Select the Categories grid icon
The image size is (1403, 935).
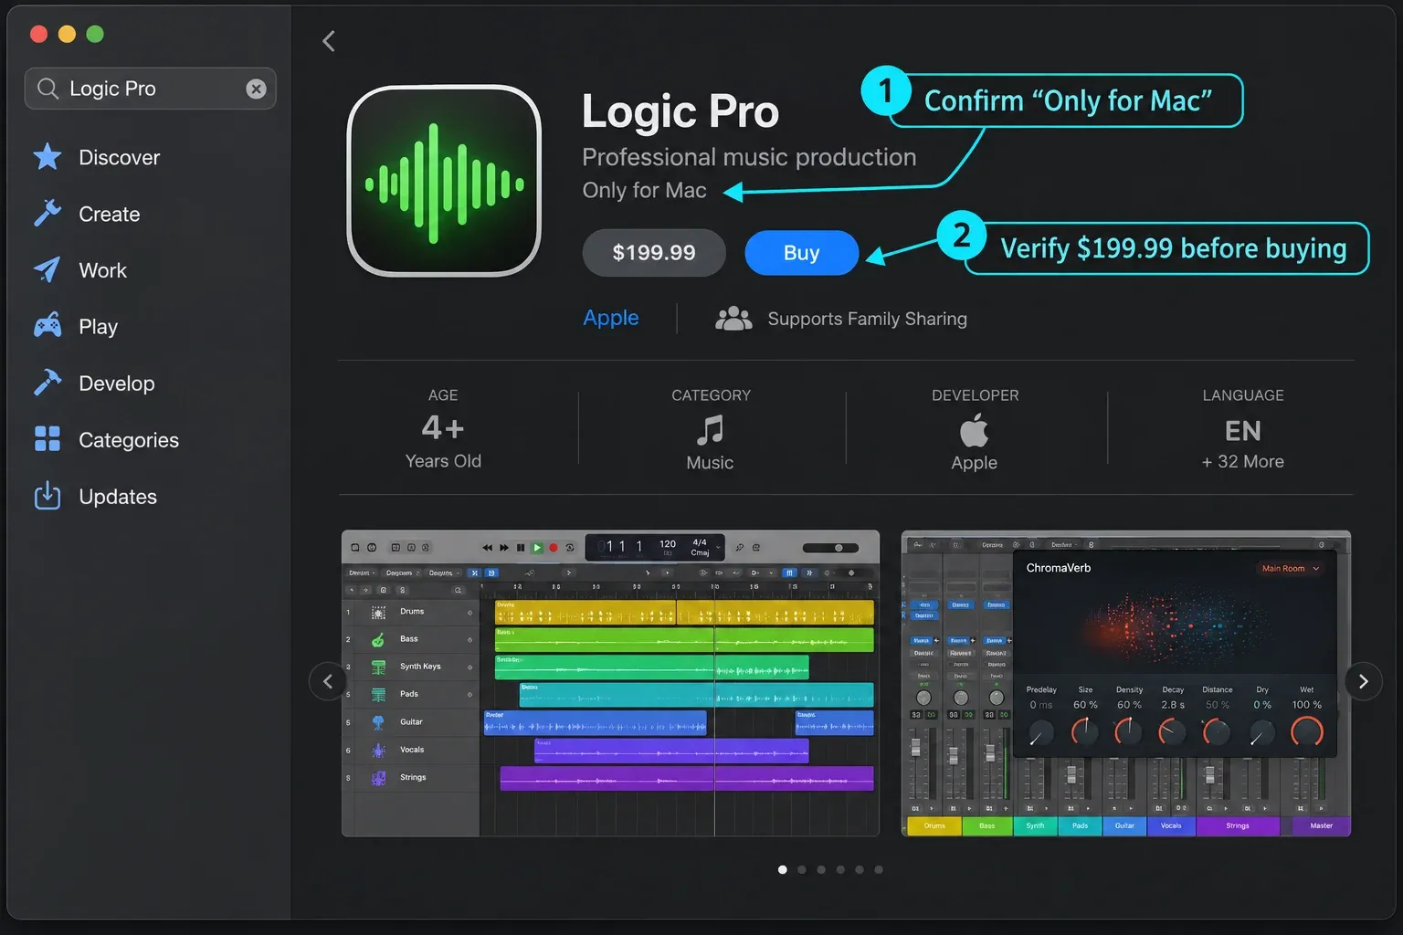[47, 439]
